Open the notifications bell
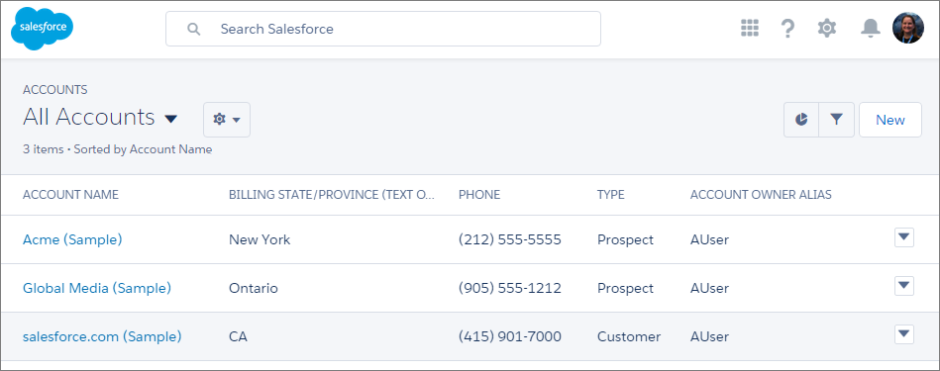The width and height of the screenshot is (940, 371). pos(870,28)
